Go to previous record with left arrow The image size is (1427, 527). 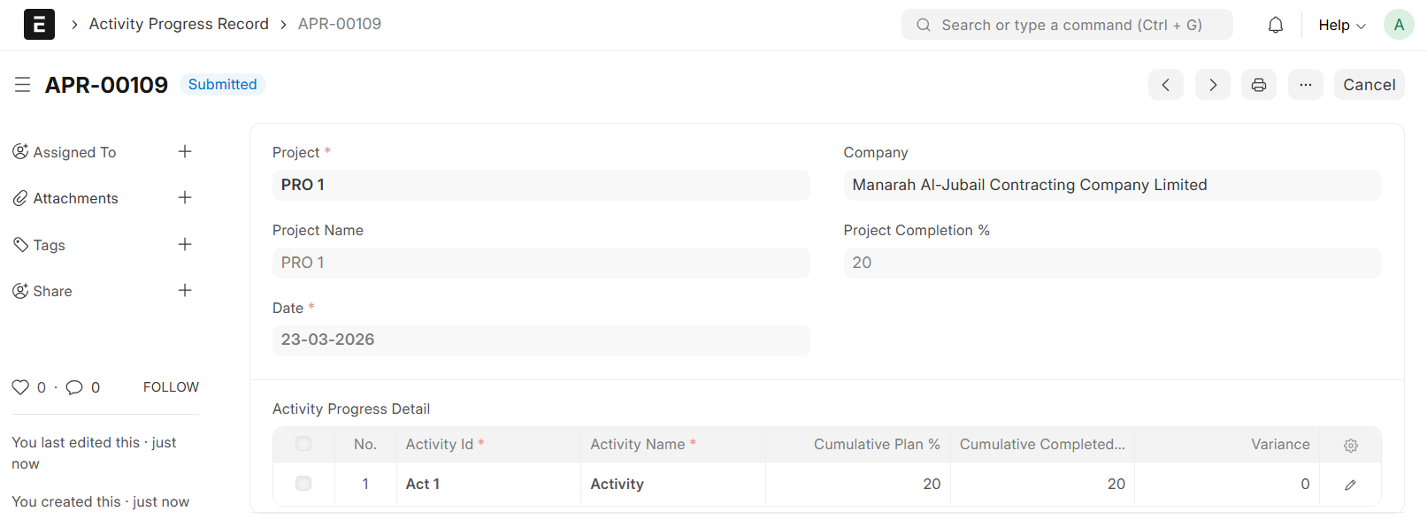[x=1165, y=85]
